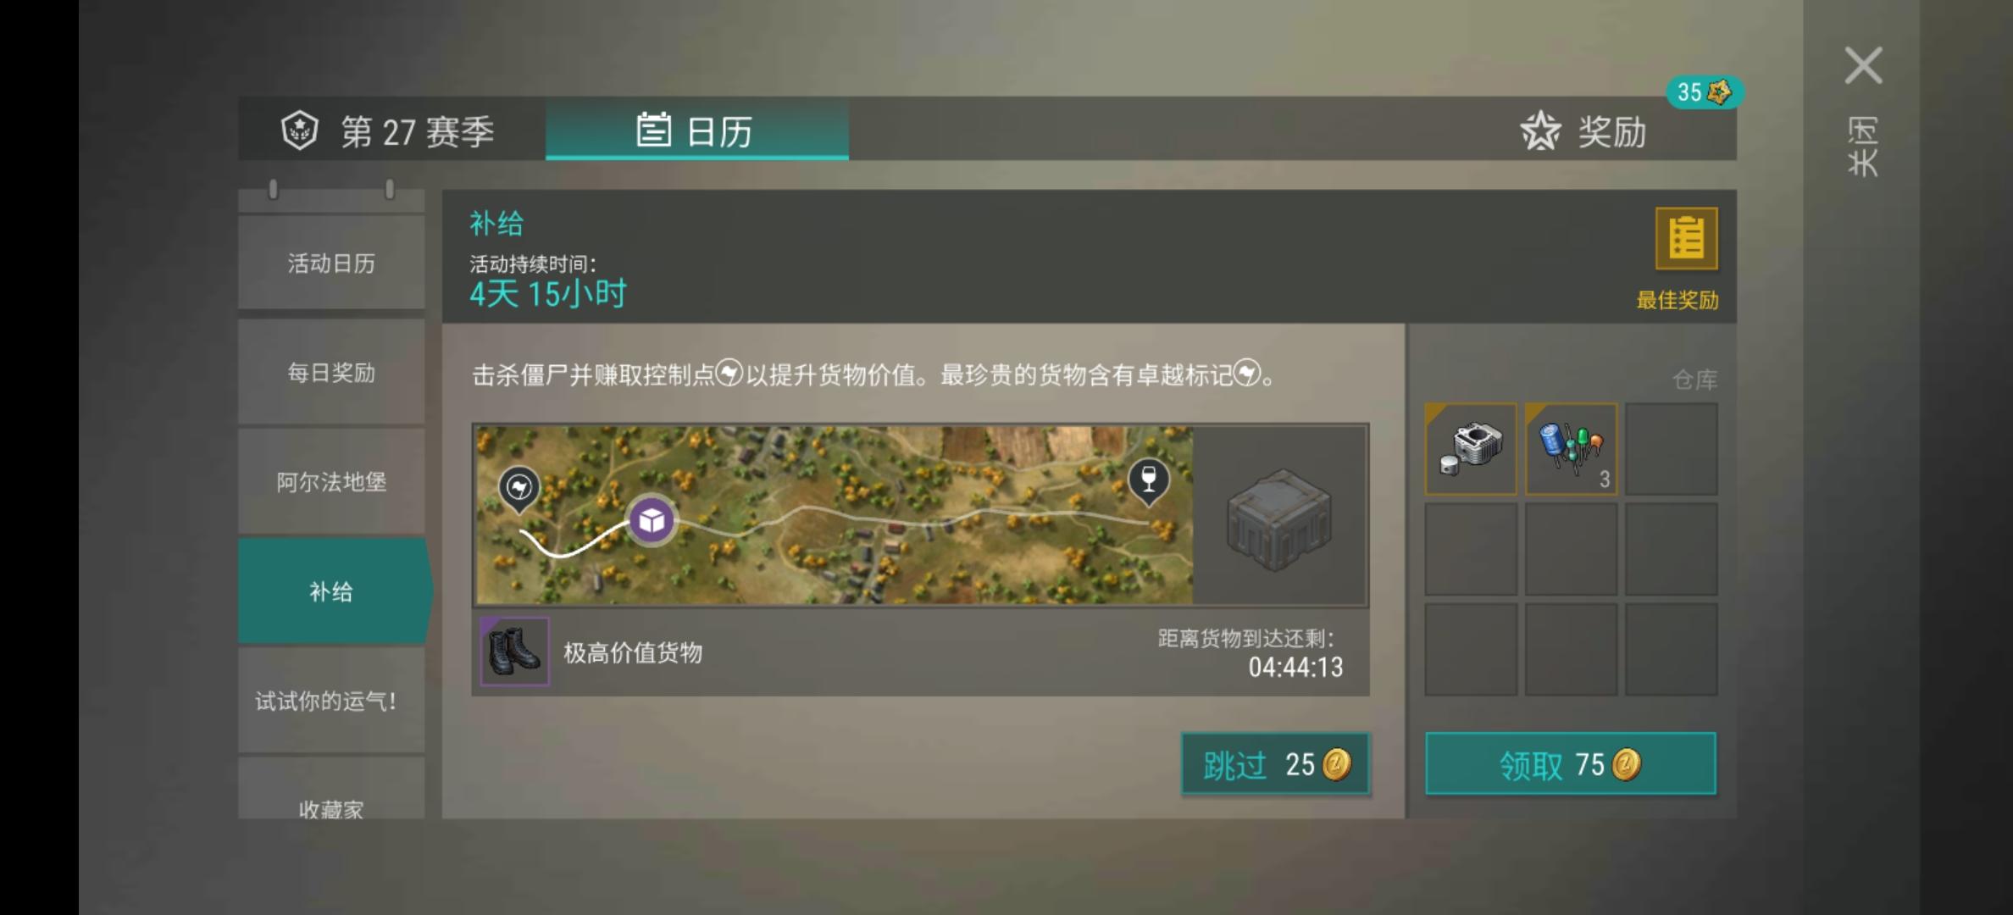Select the engine part in warehouse
This screenshot has width=2013, height=915.
1471,449
